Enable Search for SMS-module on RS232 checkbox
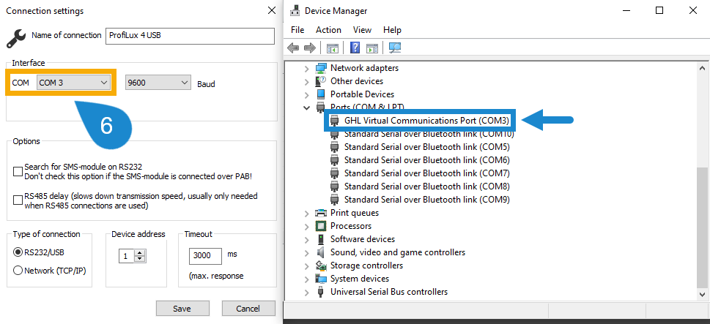The width and height of the screenshot is (710, 324). [18, 172]
